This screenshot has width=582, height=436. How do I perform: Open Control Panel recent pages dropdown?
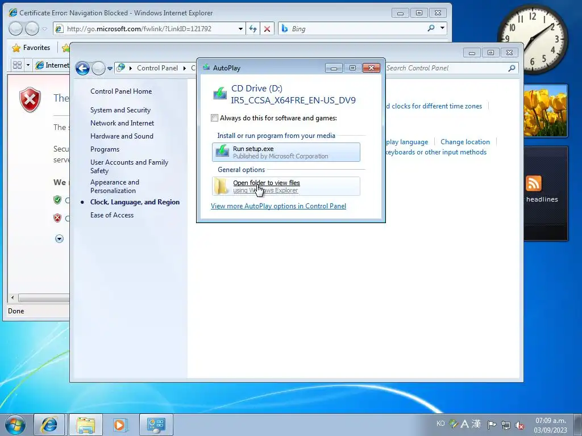[x=110, y=69]
